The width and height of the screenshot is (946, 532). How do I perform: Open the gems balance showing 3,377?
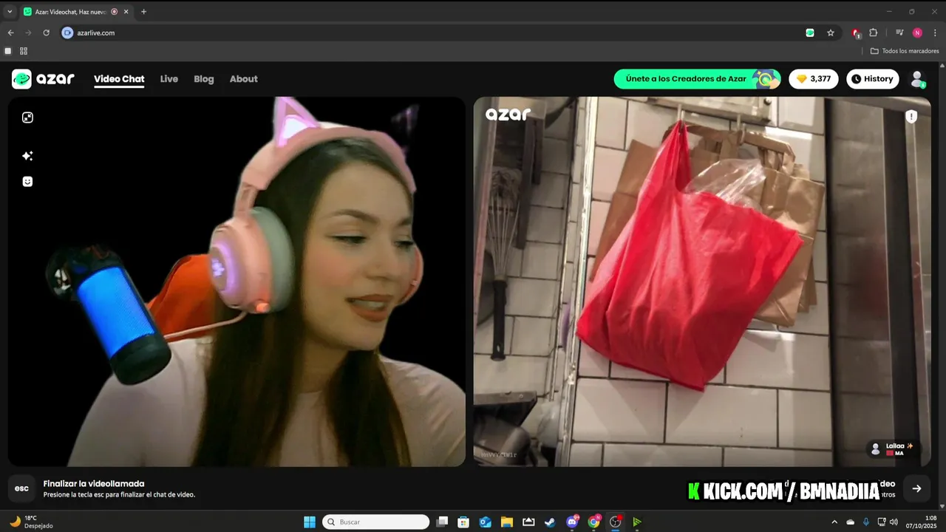pos(814,79)
